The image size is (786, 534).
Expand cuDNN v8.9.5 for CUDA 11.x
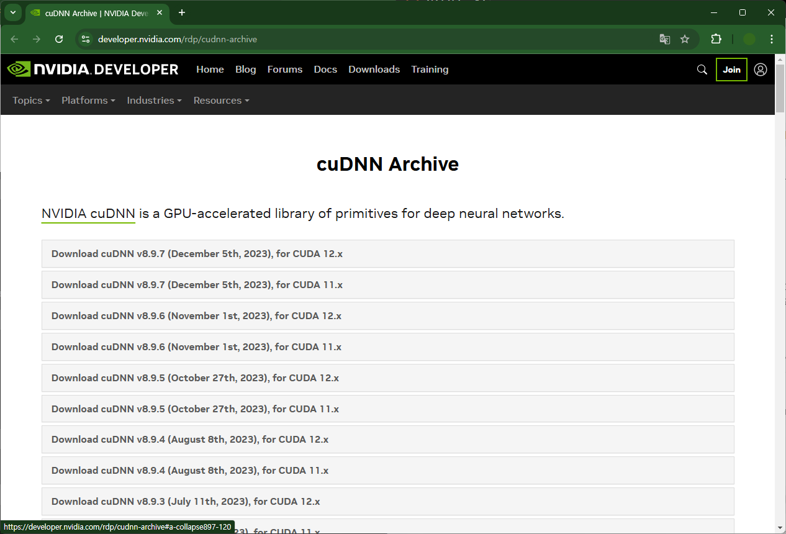tap(387, 409)
